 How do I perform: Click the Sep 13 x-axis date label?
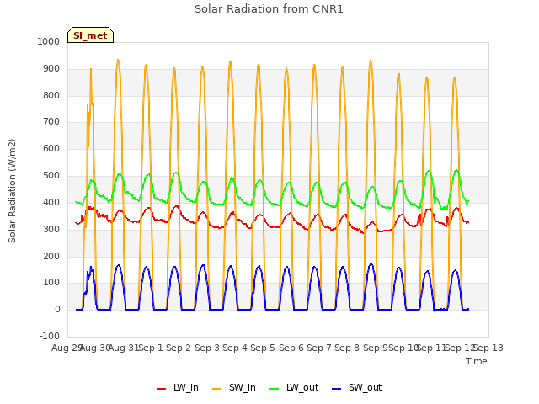(488, 348)
